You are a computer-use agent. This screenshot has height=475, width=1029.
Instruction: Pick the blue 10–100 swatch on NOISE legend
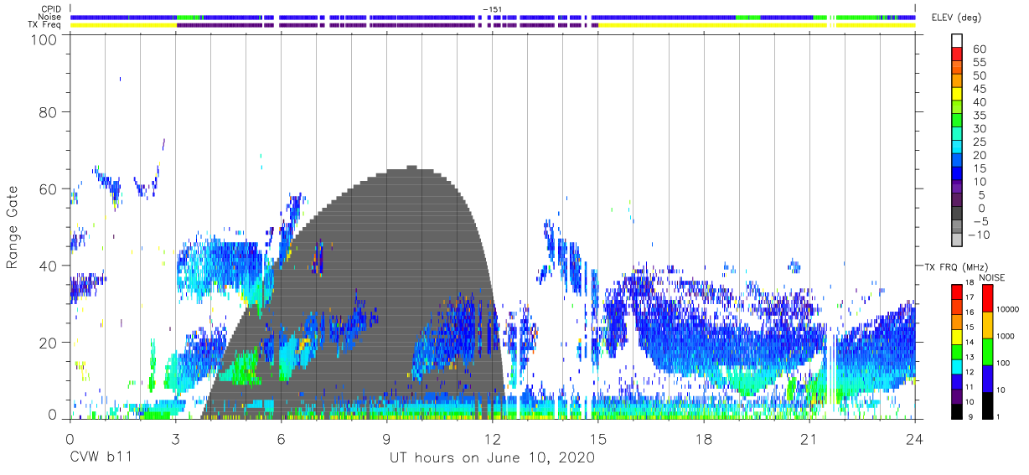point(987,378)
